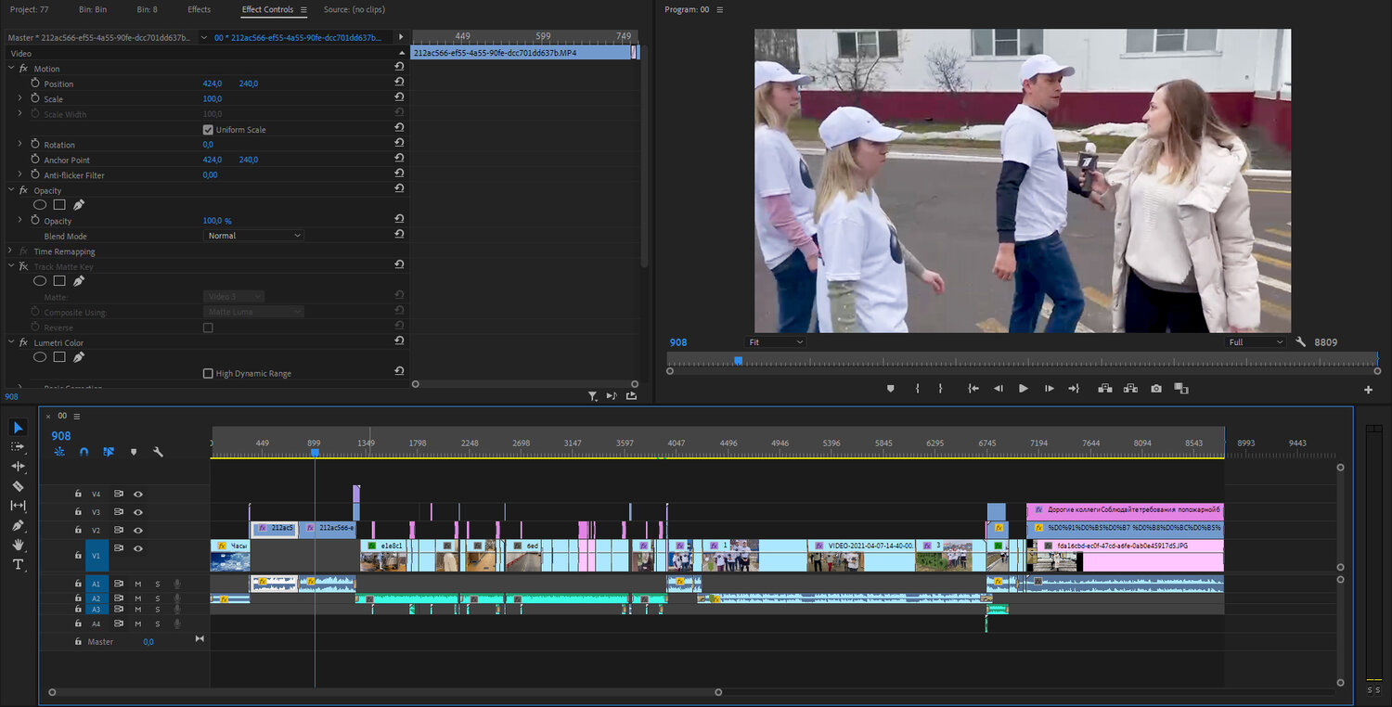Select the Razor tool
This screenshot has height=707, width=1392.
point(18,486)
